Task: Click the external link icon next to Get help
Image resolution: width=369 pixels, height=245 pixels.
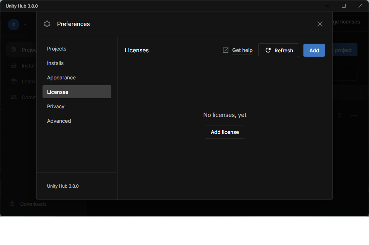Action: [225, 50]
